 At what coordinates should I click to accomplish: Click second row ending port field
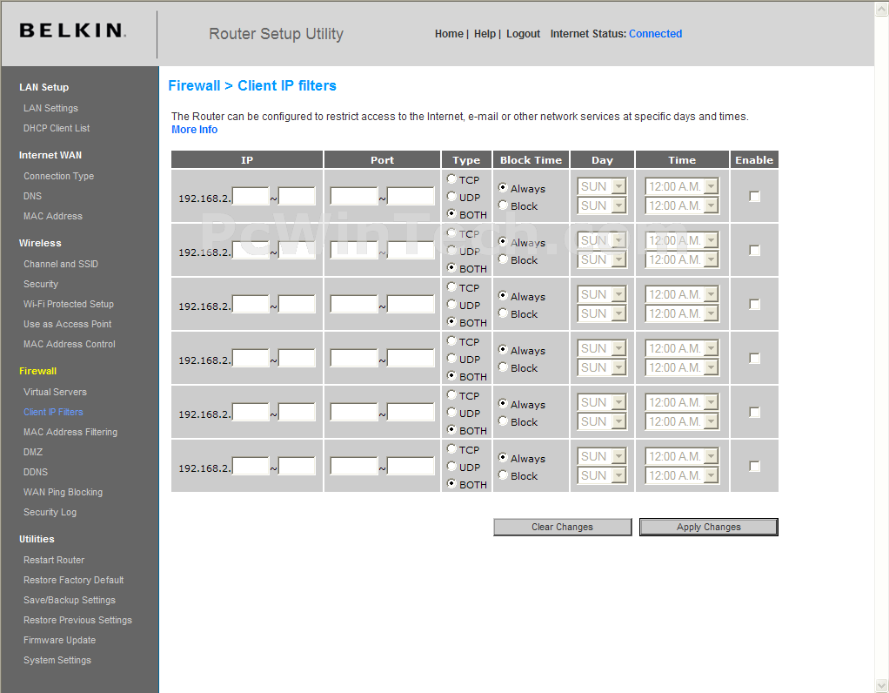pos(411,250)
